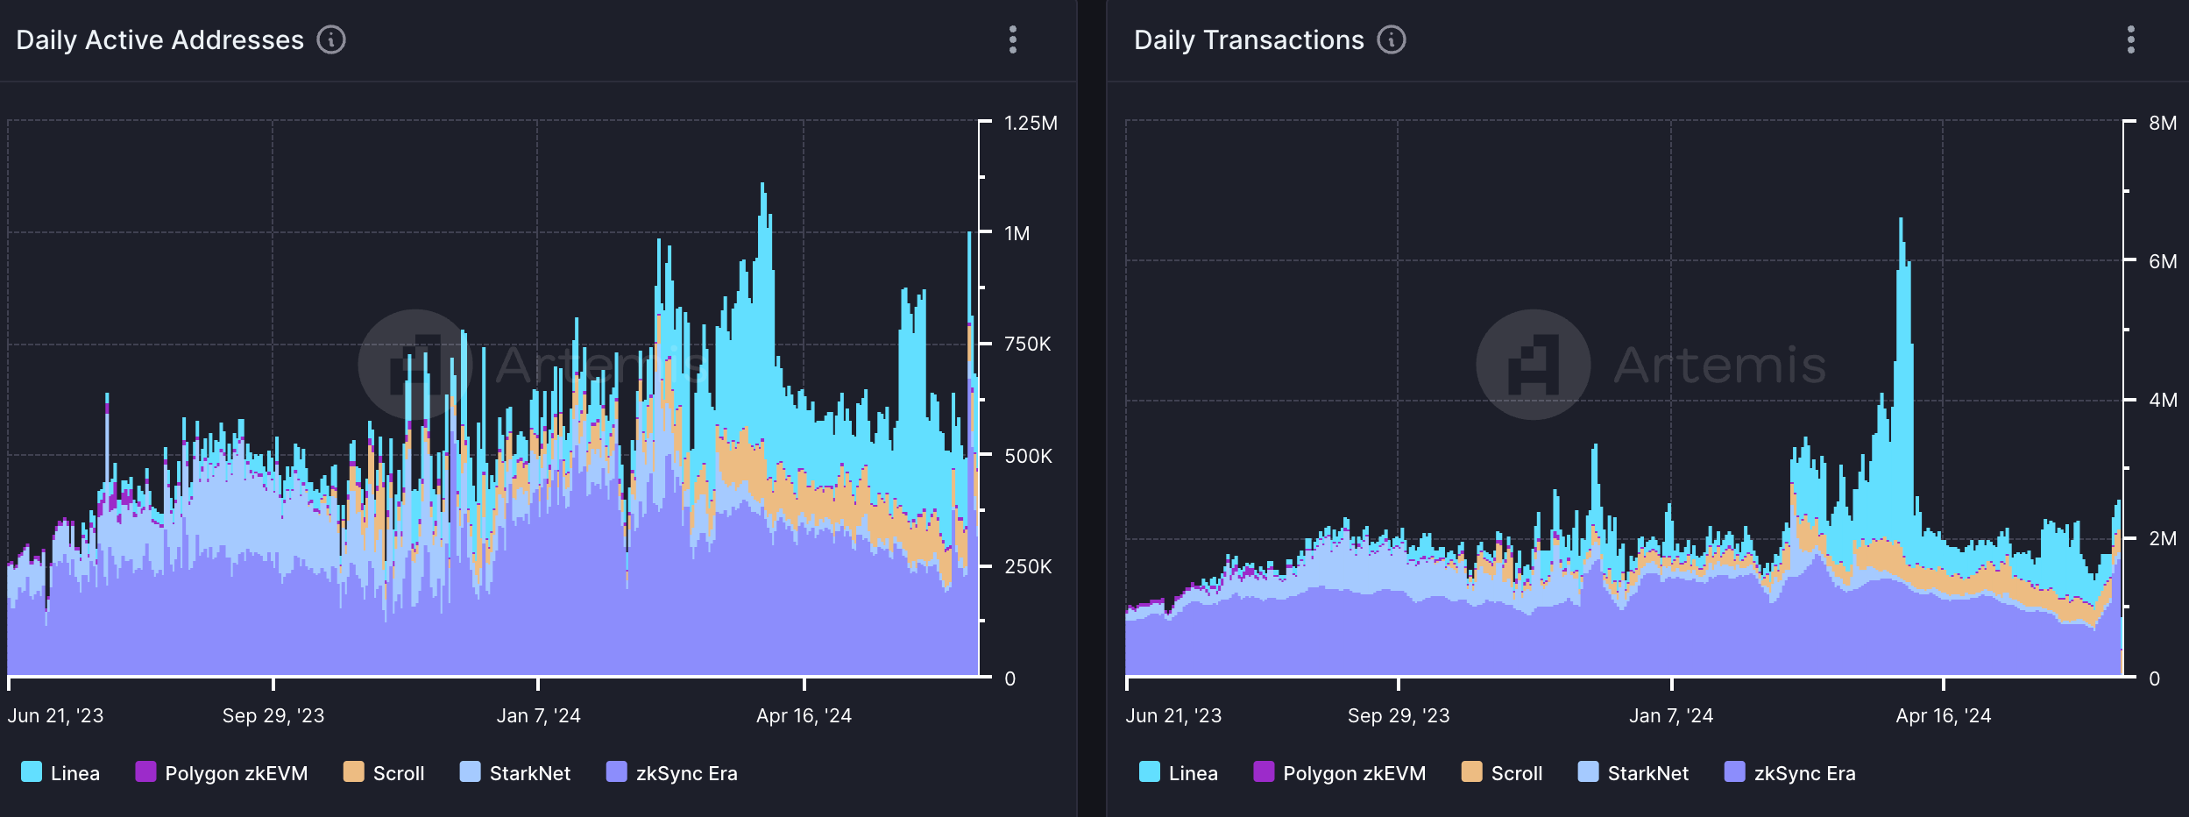Open info tooltip for Daily Transactions
This screenshot has height=817, width=2189.
coord(1392,39)
